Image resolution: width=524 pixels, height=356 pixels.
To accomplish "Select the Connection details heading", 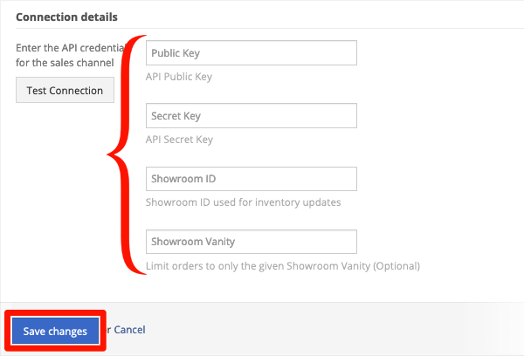I will tap(66, 17).
